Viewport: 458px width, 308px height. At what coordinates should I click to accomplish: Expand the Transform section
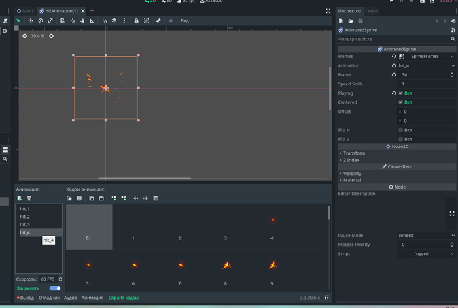[354, 153]
